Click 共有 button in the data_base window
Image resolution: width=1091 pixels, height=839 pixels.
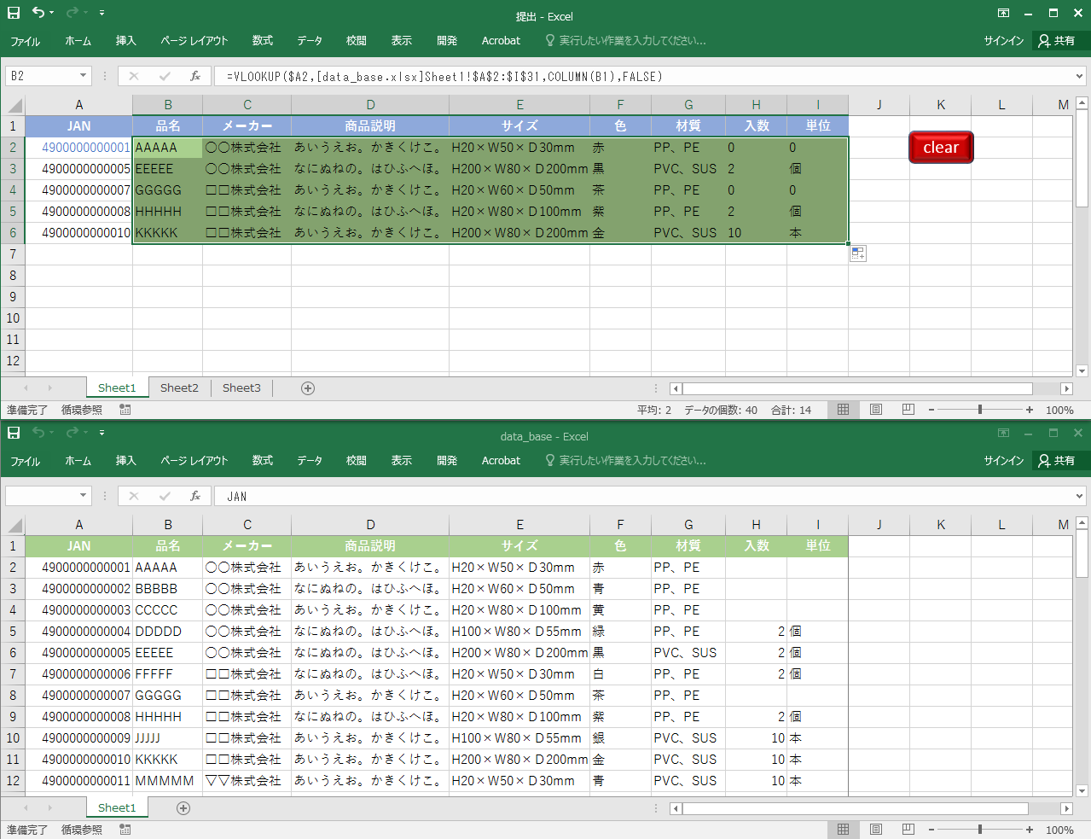1056,461
